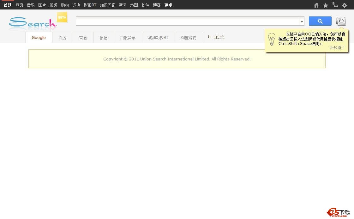Switch to the 搜搜 tab
Viewport: 354px width, 219px height.
tap(103, 38)
